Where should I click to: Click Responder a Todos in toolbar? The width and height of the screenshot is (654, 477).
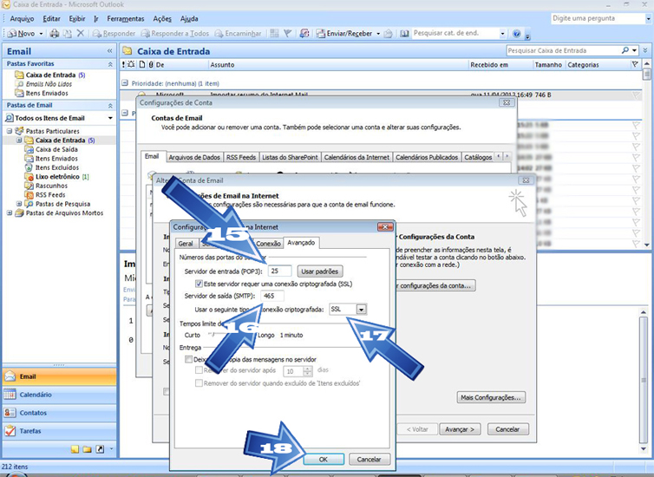(174, 33)
